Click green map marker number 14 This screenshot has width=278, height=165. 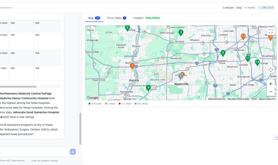tap(257, 63)
